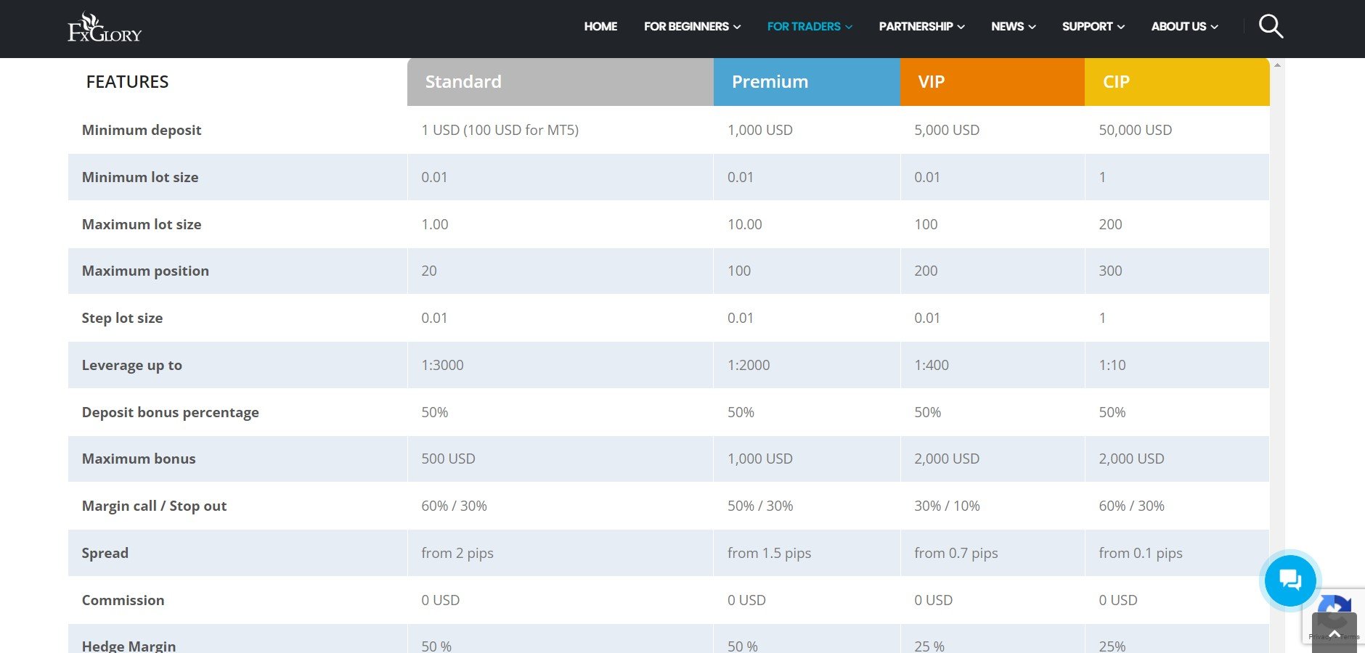
Task: Expand the PARTNERSHIP menu
Action: pyautogui.click(x=921, y=26)
